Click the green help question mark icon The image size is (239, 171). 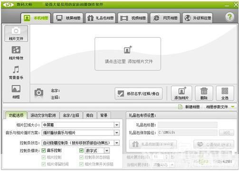229,17
